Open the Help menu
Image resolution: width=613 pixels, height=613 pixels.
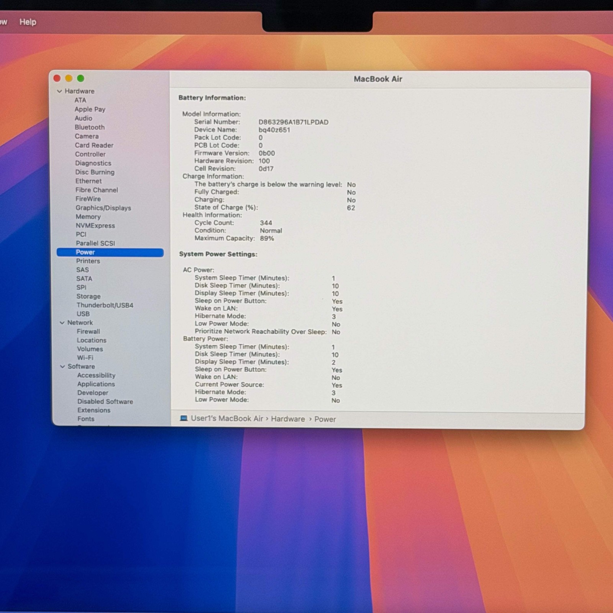[x=28, y=22]
